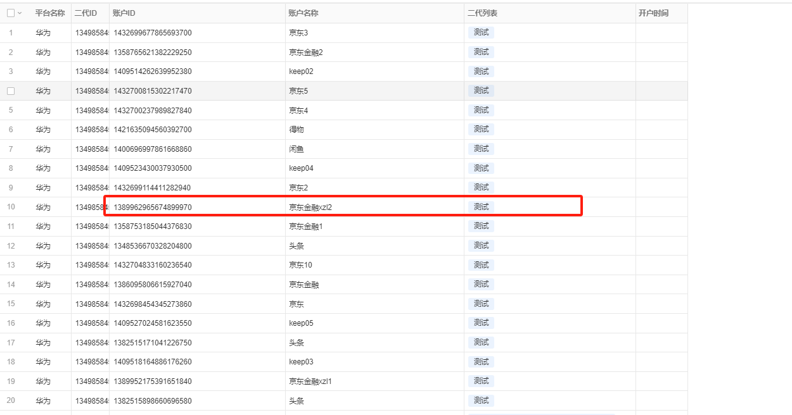Select account ID 1382515171041226750
The height and width of the screenshot is (415, 792).
click(153, 343)
